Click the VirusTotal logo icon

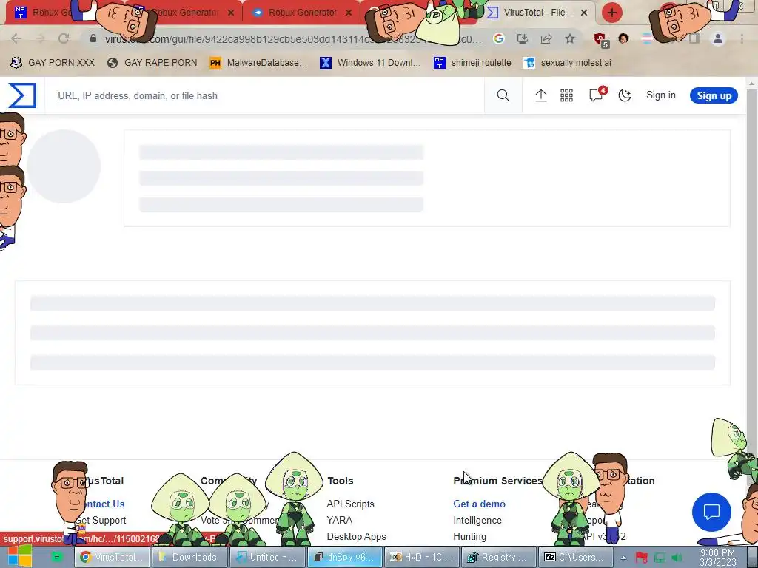tap(22, 95)
